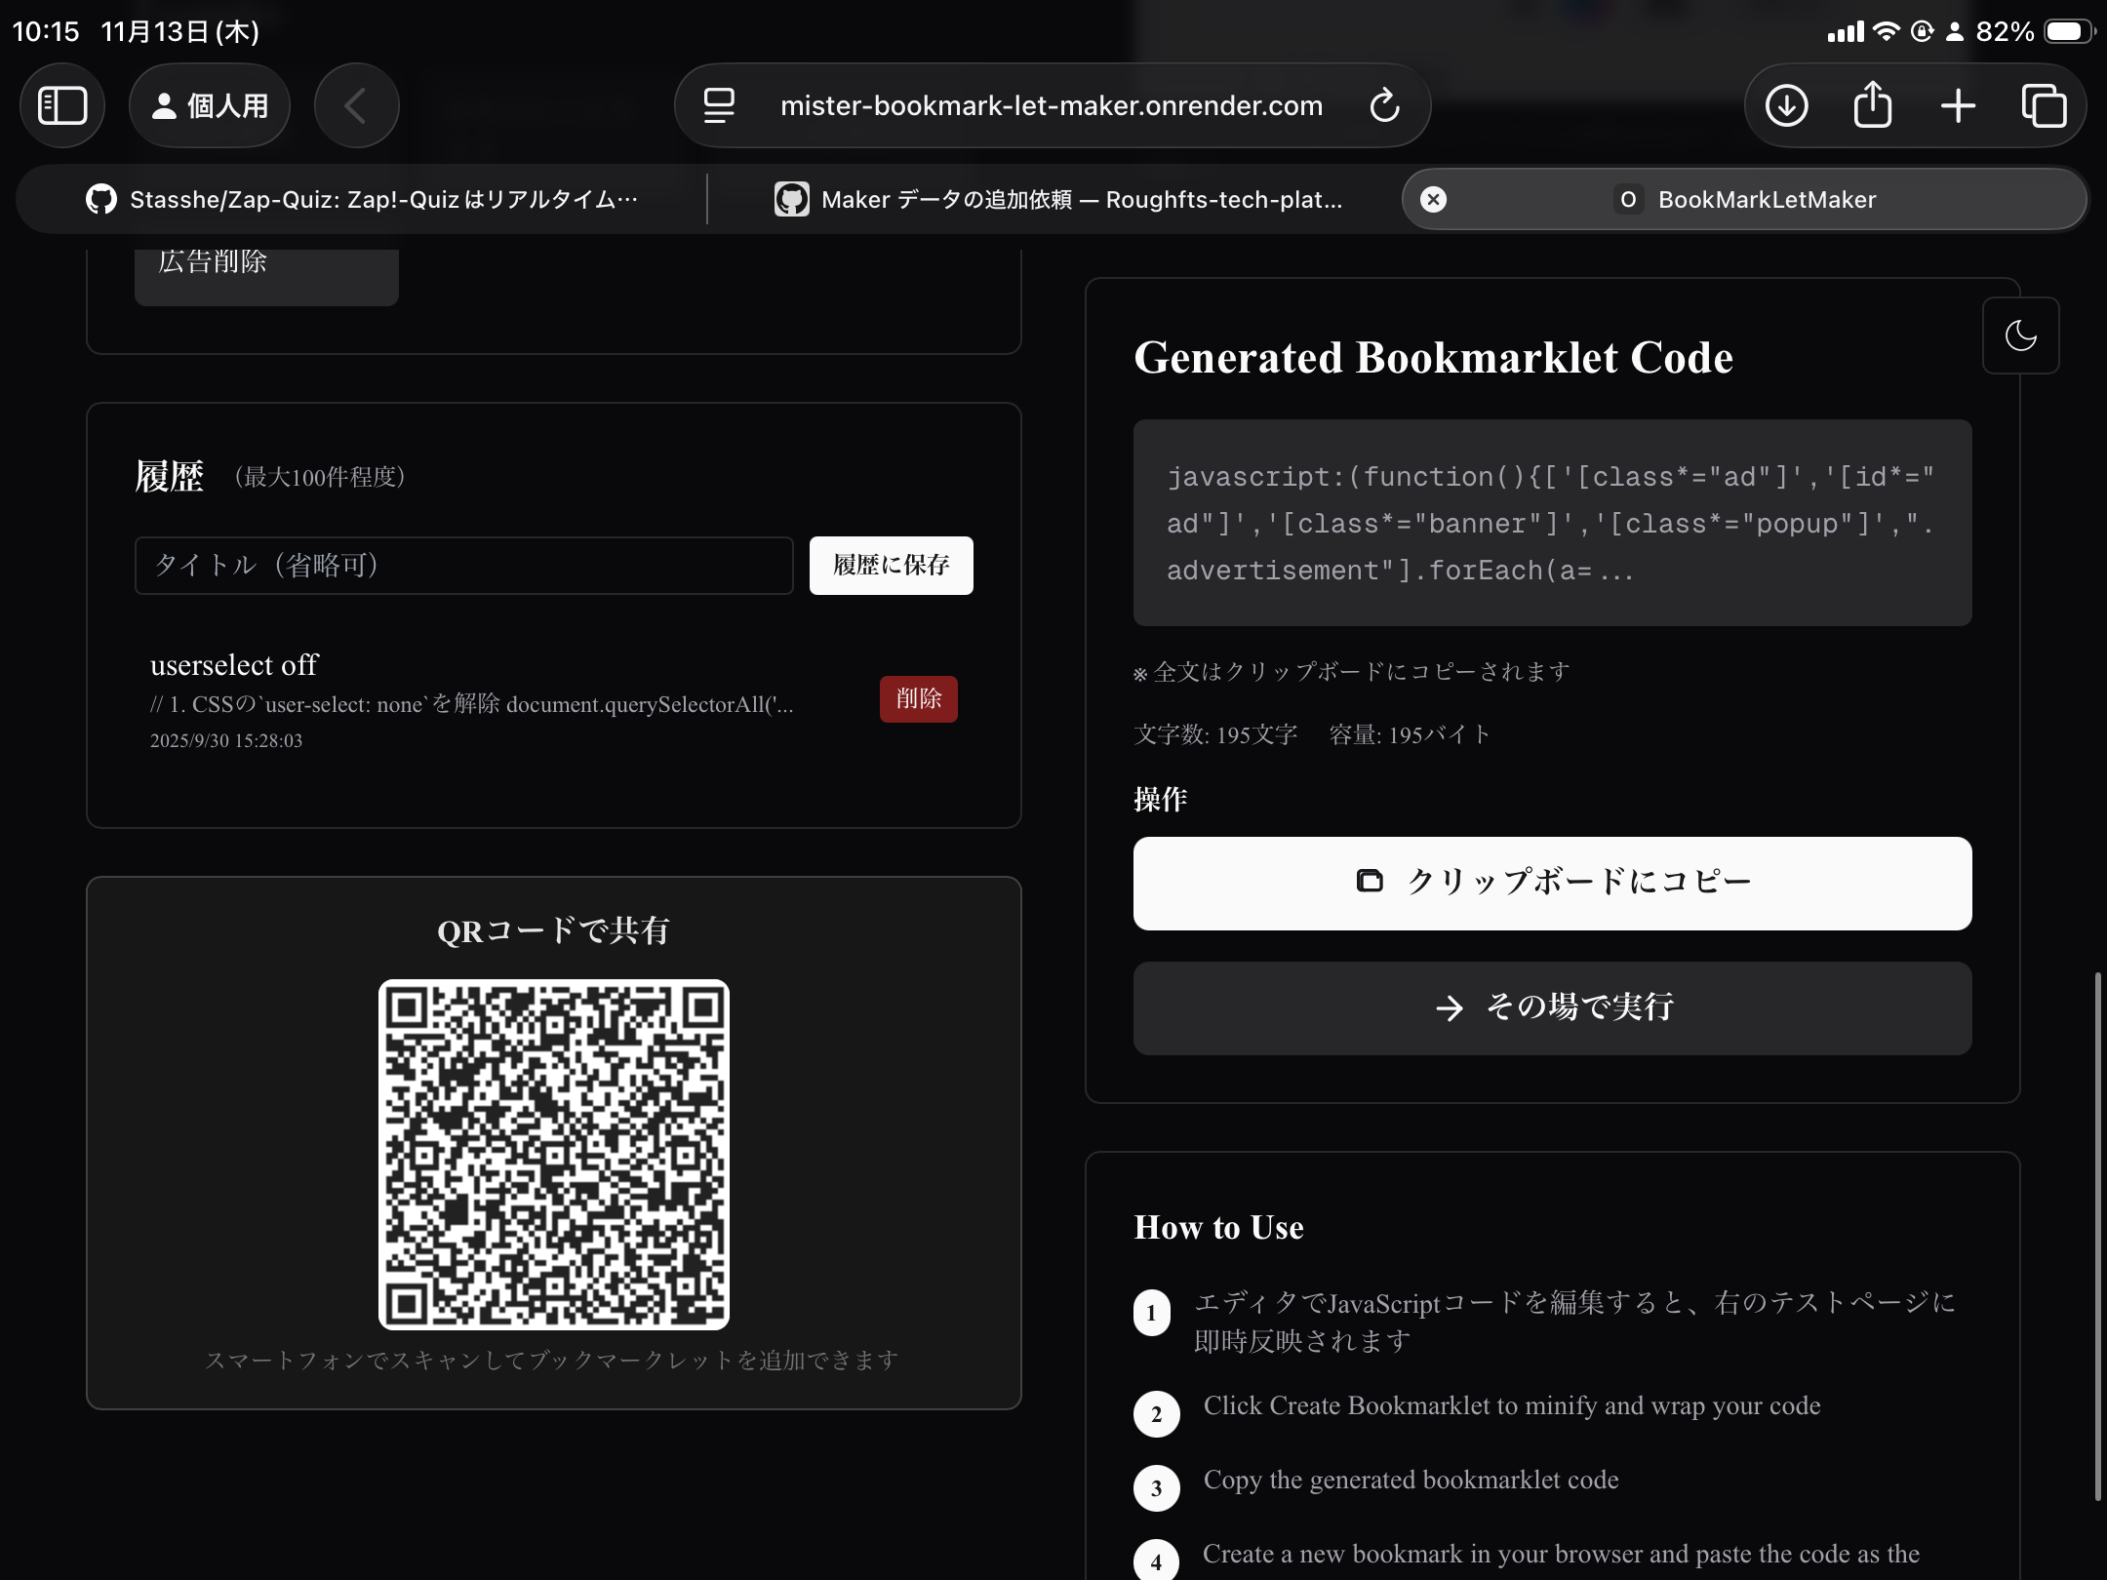Run the bookmarklet via その場で実行
This screenshot has width=2107, height=1580.
tap(1551, 1007)
